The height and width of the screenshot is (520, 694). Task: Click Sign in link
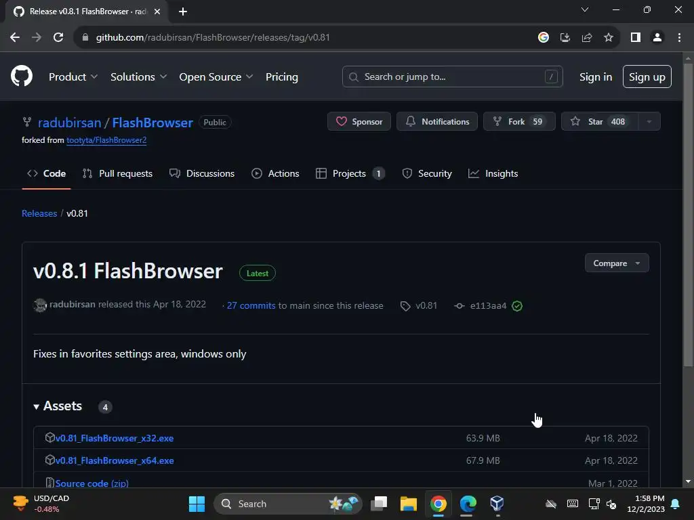pos(595,77)
